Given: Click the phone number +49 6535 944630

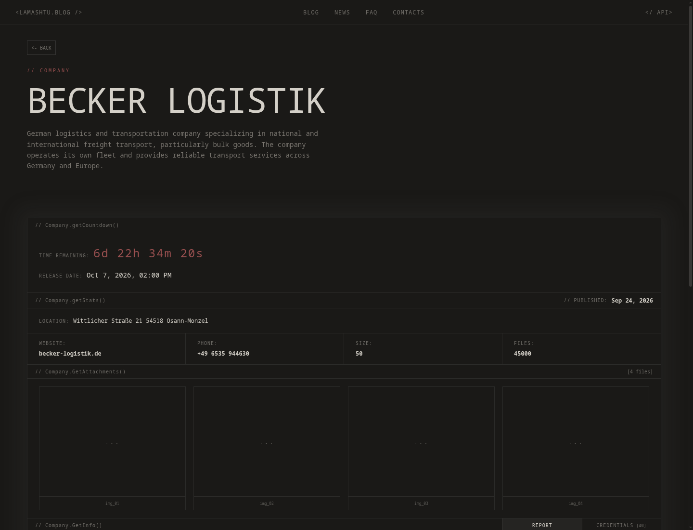Looking at the screenshot, I should (x=223, y=354).
